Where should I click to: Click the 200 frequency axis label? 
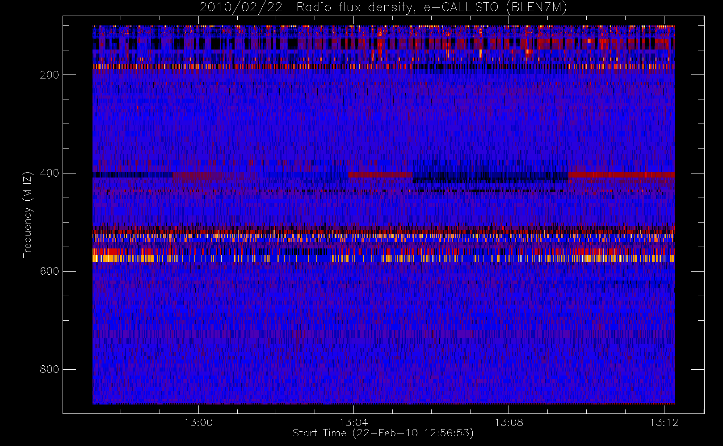pyautogui.click(x=49, y=75)
